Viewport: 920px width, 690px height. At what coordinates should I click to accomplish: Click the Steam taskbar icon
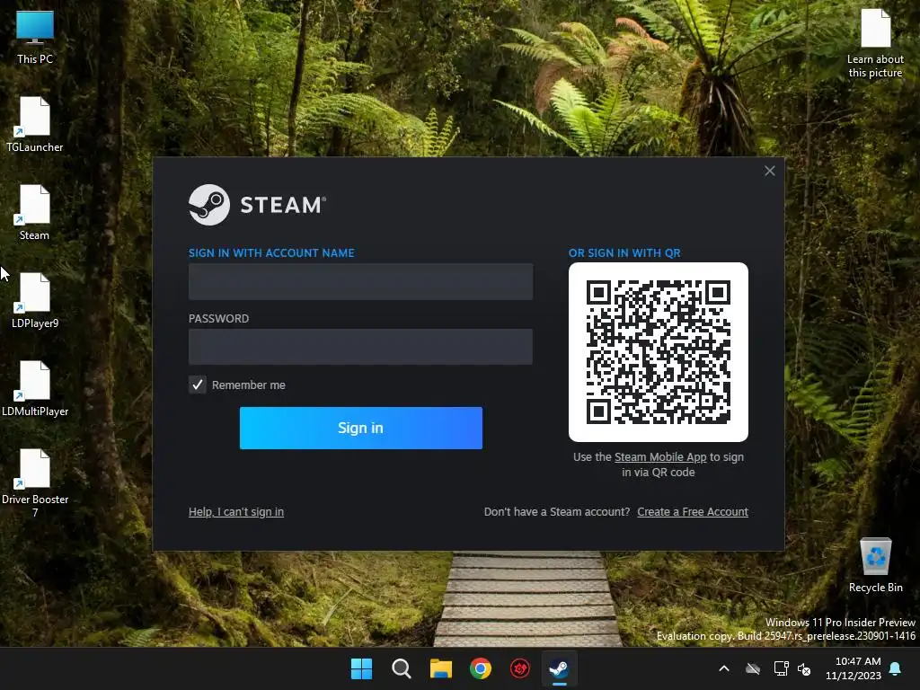[559, 668]
